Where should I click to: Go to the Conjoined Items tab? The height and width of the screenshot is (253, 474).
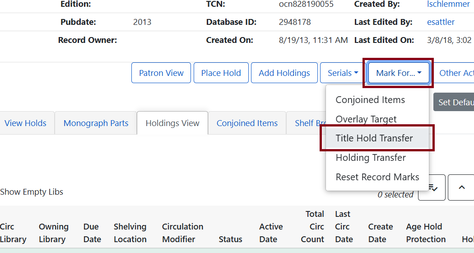(247, 123)
